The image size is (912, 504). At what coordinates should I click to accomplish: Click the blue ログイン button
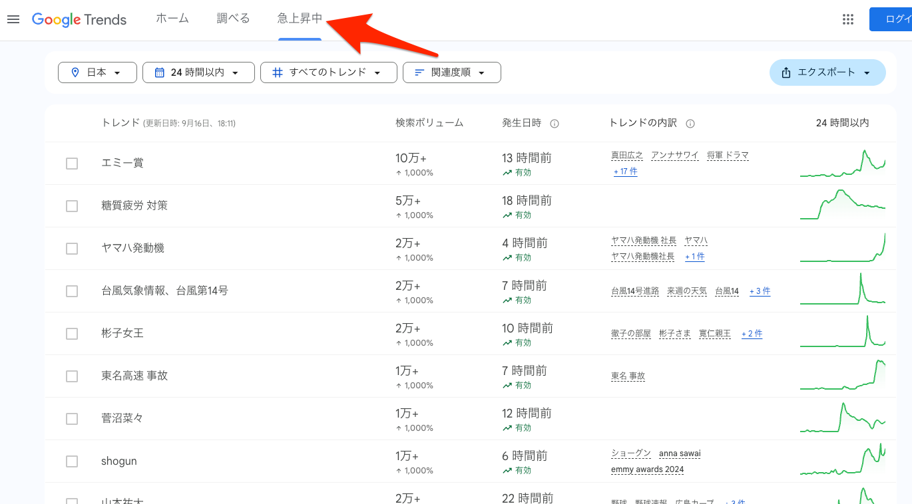(x=891, y=19)
